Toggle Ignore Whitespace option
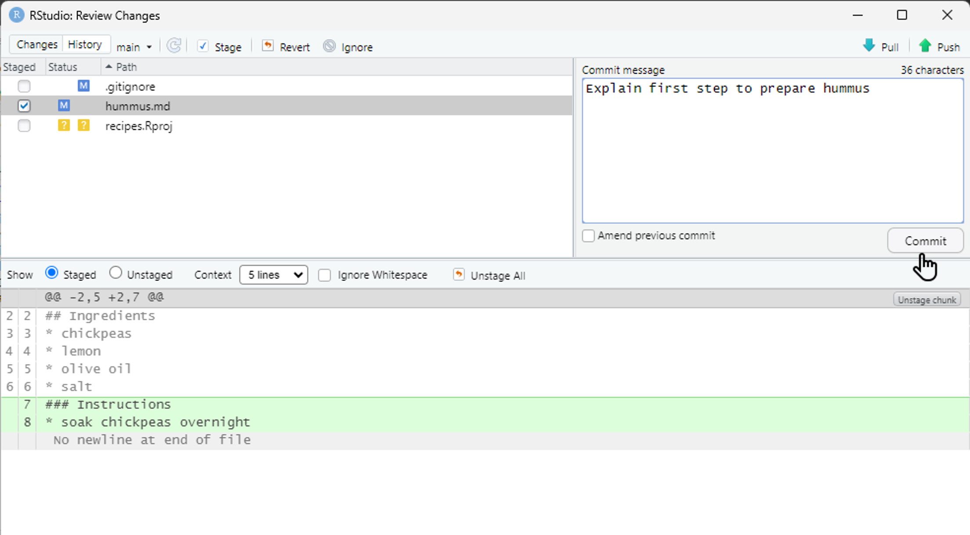970x535 pixels. click(325, 275)
